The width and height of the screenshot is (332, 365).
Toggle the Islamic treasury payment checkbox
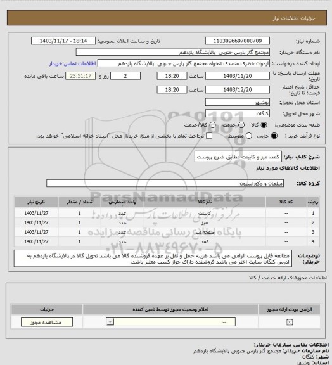click(209, 136)
